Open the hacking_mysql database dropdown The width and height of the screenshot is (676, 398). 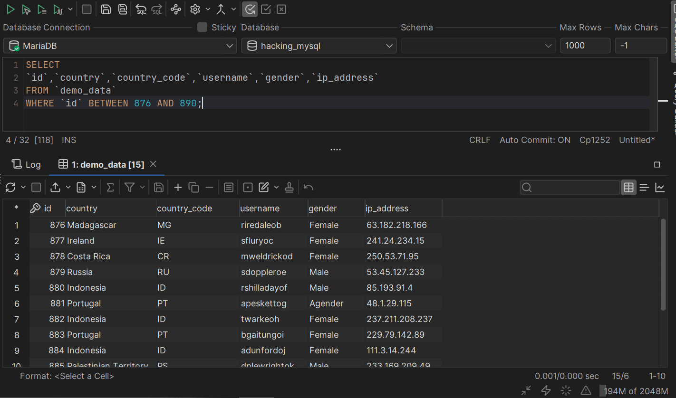coord(319,46)
